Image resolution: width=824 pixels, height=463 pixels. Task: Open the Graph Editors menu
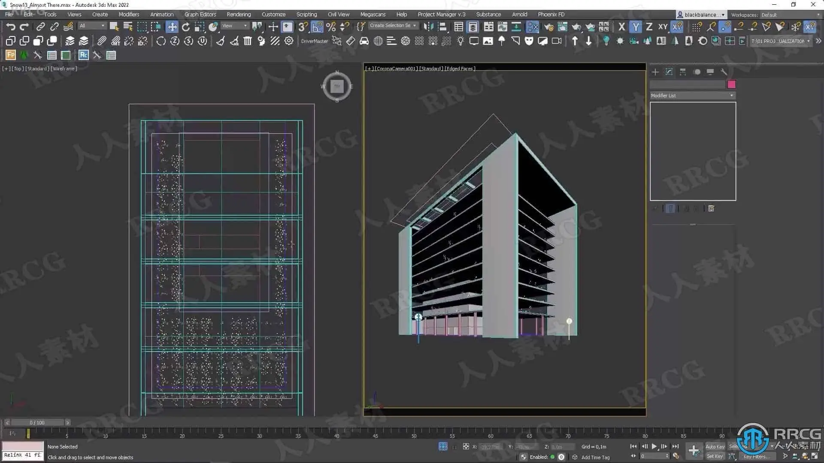pos(200,14)
